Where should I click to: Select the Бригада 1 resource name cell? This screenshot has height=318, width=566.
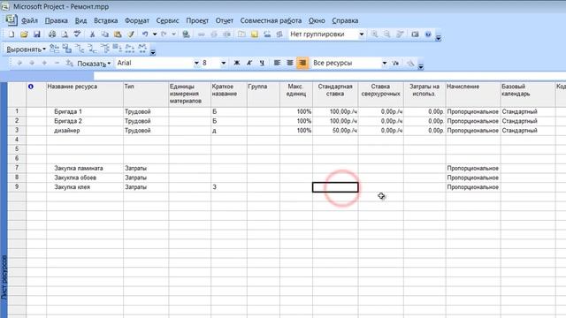pyautogui.click(x=85, y=112)
